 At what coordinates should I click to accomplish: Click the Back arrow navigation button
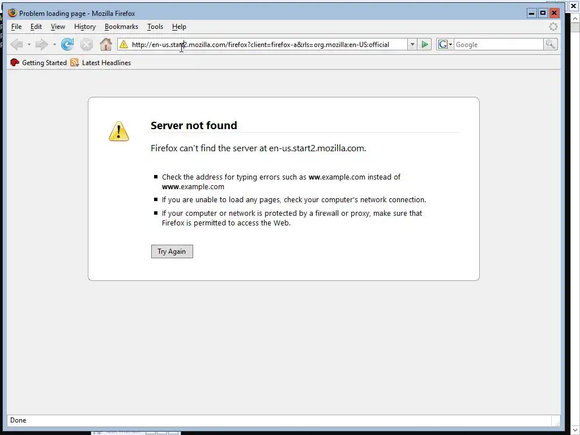point(17,44)
